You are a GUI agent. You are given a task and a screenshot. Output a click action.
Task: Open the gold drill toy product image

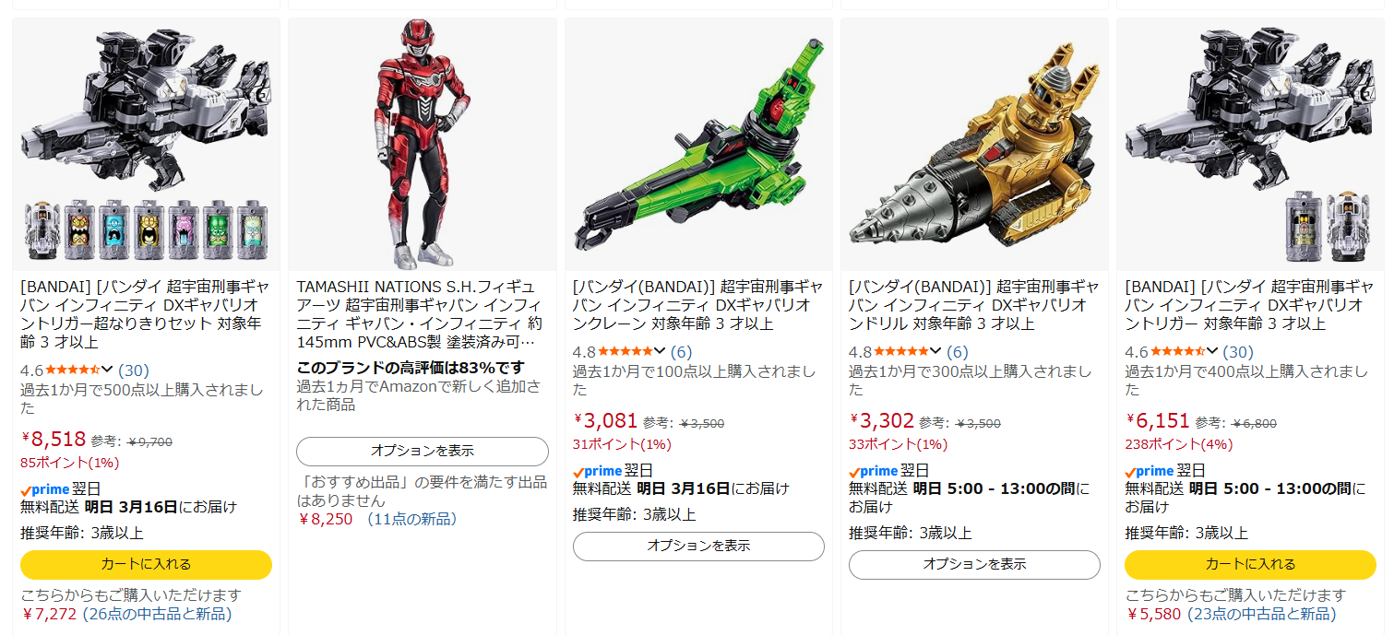(x=974, y=145)
